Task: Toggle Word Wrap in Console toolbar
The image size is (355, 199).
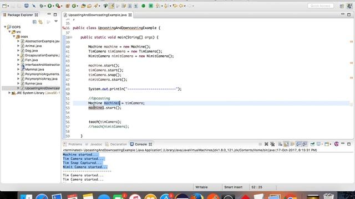Action: click(292, 144)
